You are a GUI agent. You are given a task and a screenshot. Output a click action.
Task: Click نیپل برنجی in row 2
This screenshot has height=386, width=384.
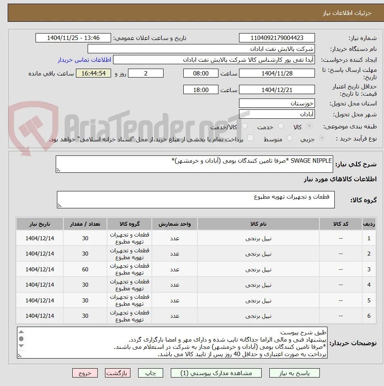click(x=258, y=254)
